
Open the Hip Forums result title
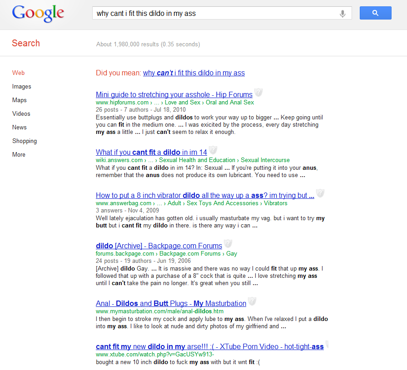[174, 94]
